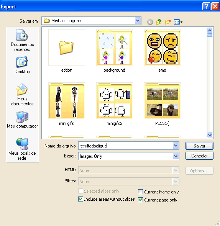Open the Export type dropdown
220x226 pixels.
(176, 156)
